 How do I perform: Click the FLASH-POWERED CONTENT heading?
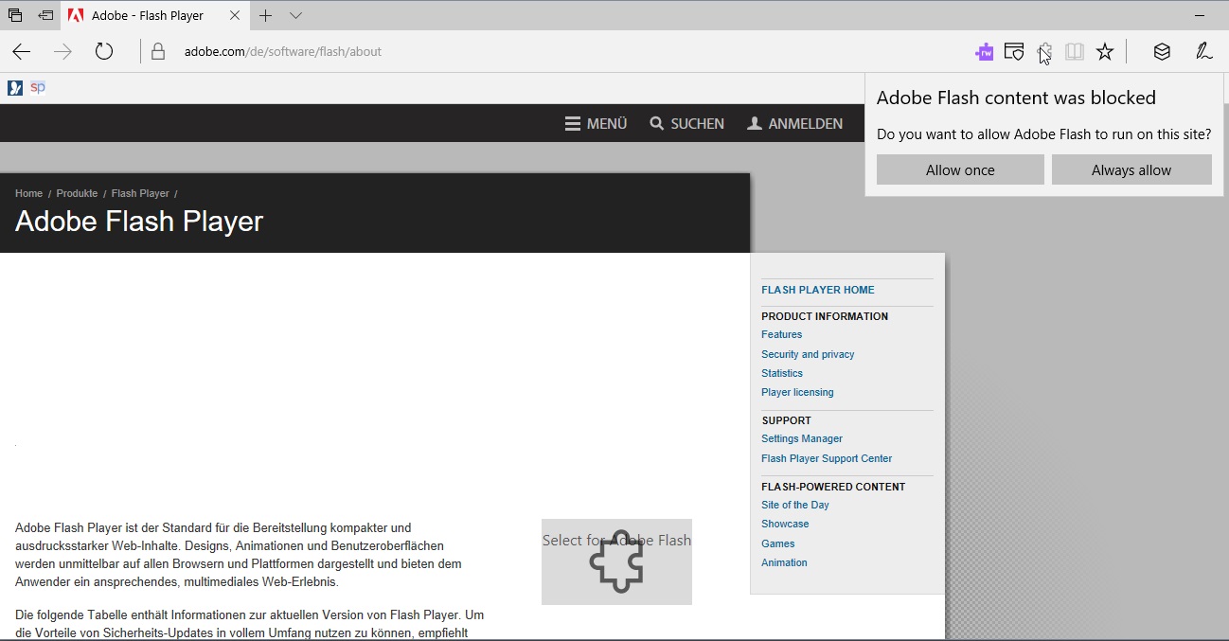point(833,487)
